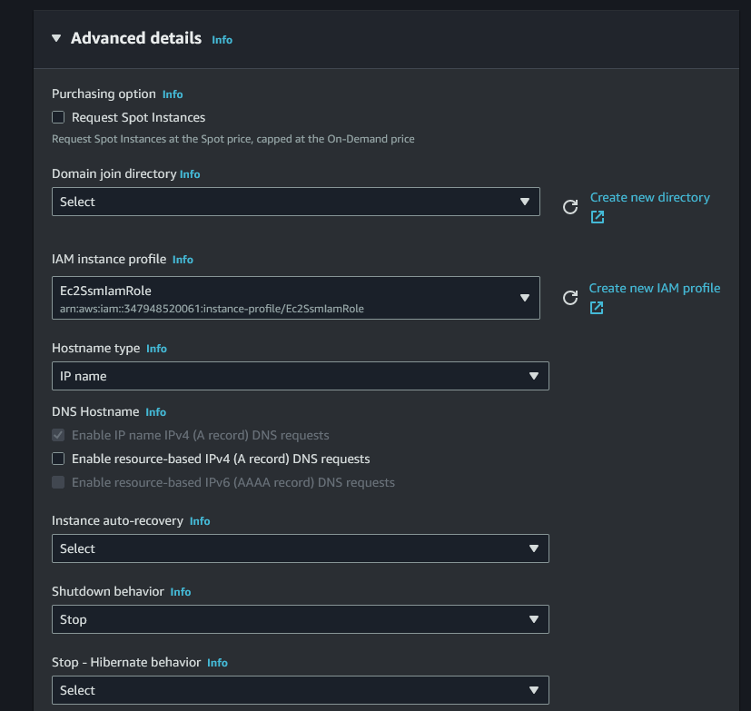Open Info link for Purchasing option
Screen dimensions: 751x711
pyautogui.click(x=173, y=94)
